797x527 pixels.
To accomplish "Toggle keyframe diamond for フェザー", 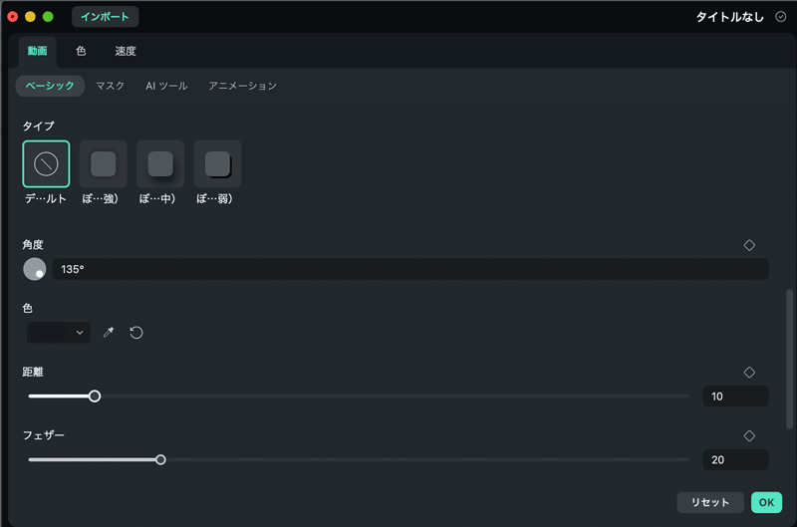I will (749, 436).
